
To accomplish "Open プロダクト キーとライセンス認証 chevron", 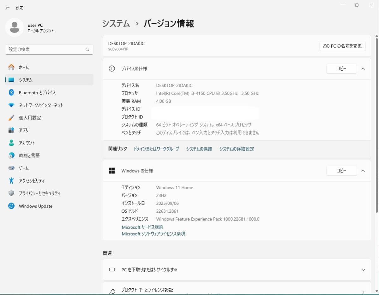I will pyautogui.click(x=363, y=292).
